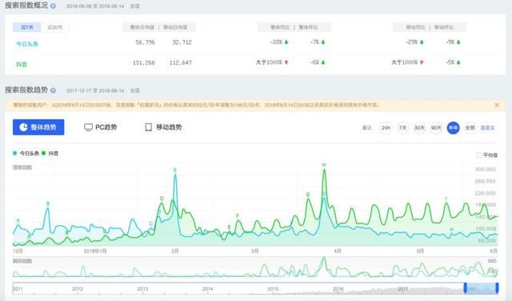Viewport: 512px width, 301px height.
Task: Open the 自定义 custom date range
Action: [487, 128]
